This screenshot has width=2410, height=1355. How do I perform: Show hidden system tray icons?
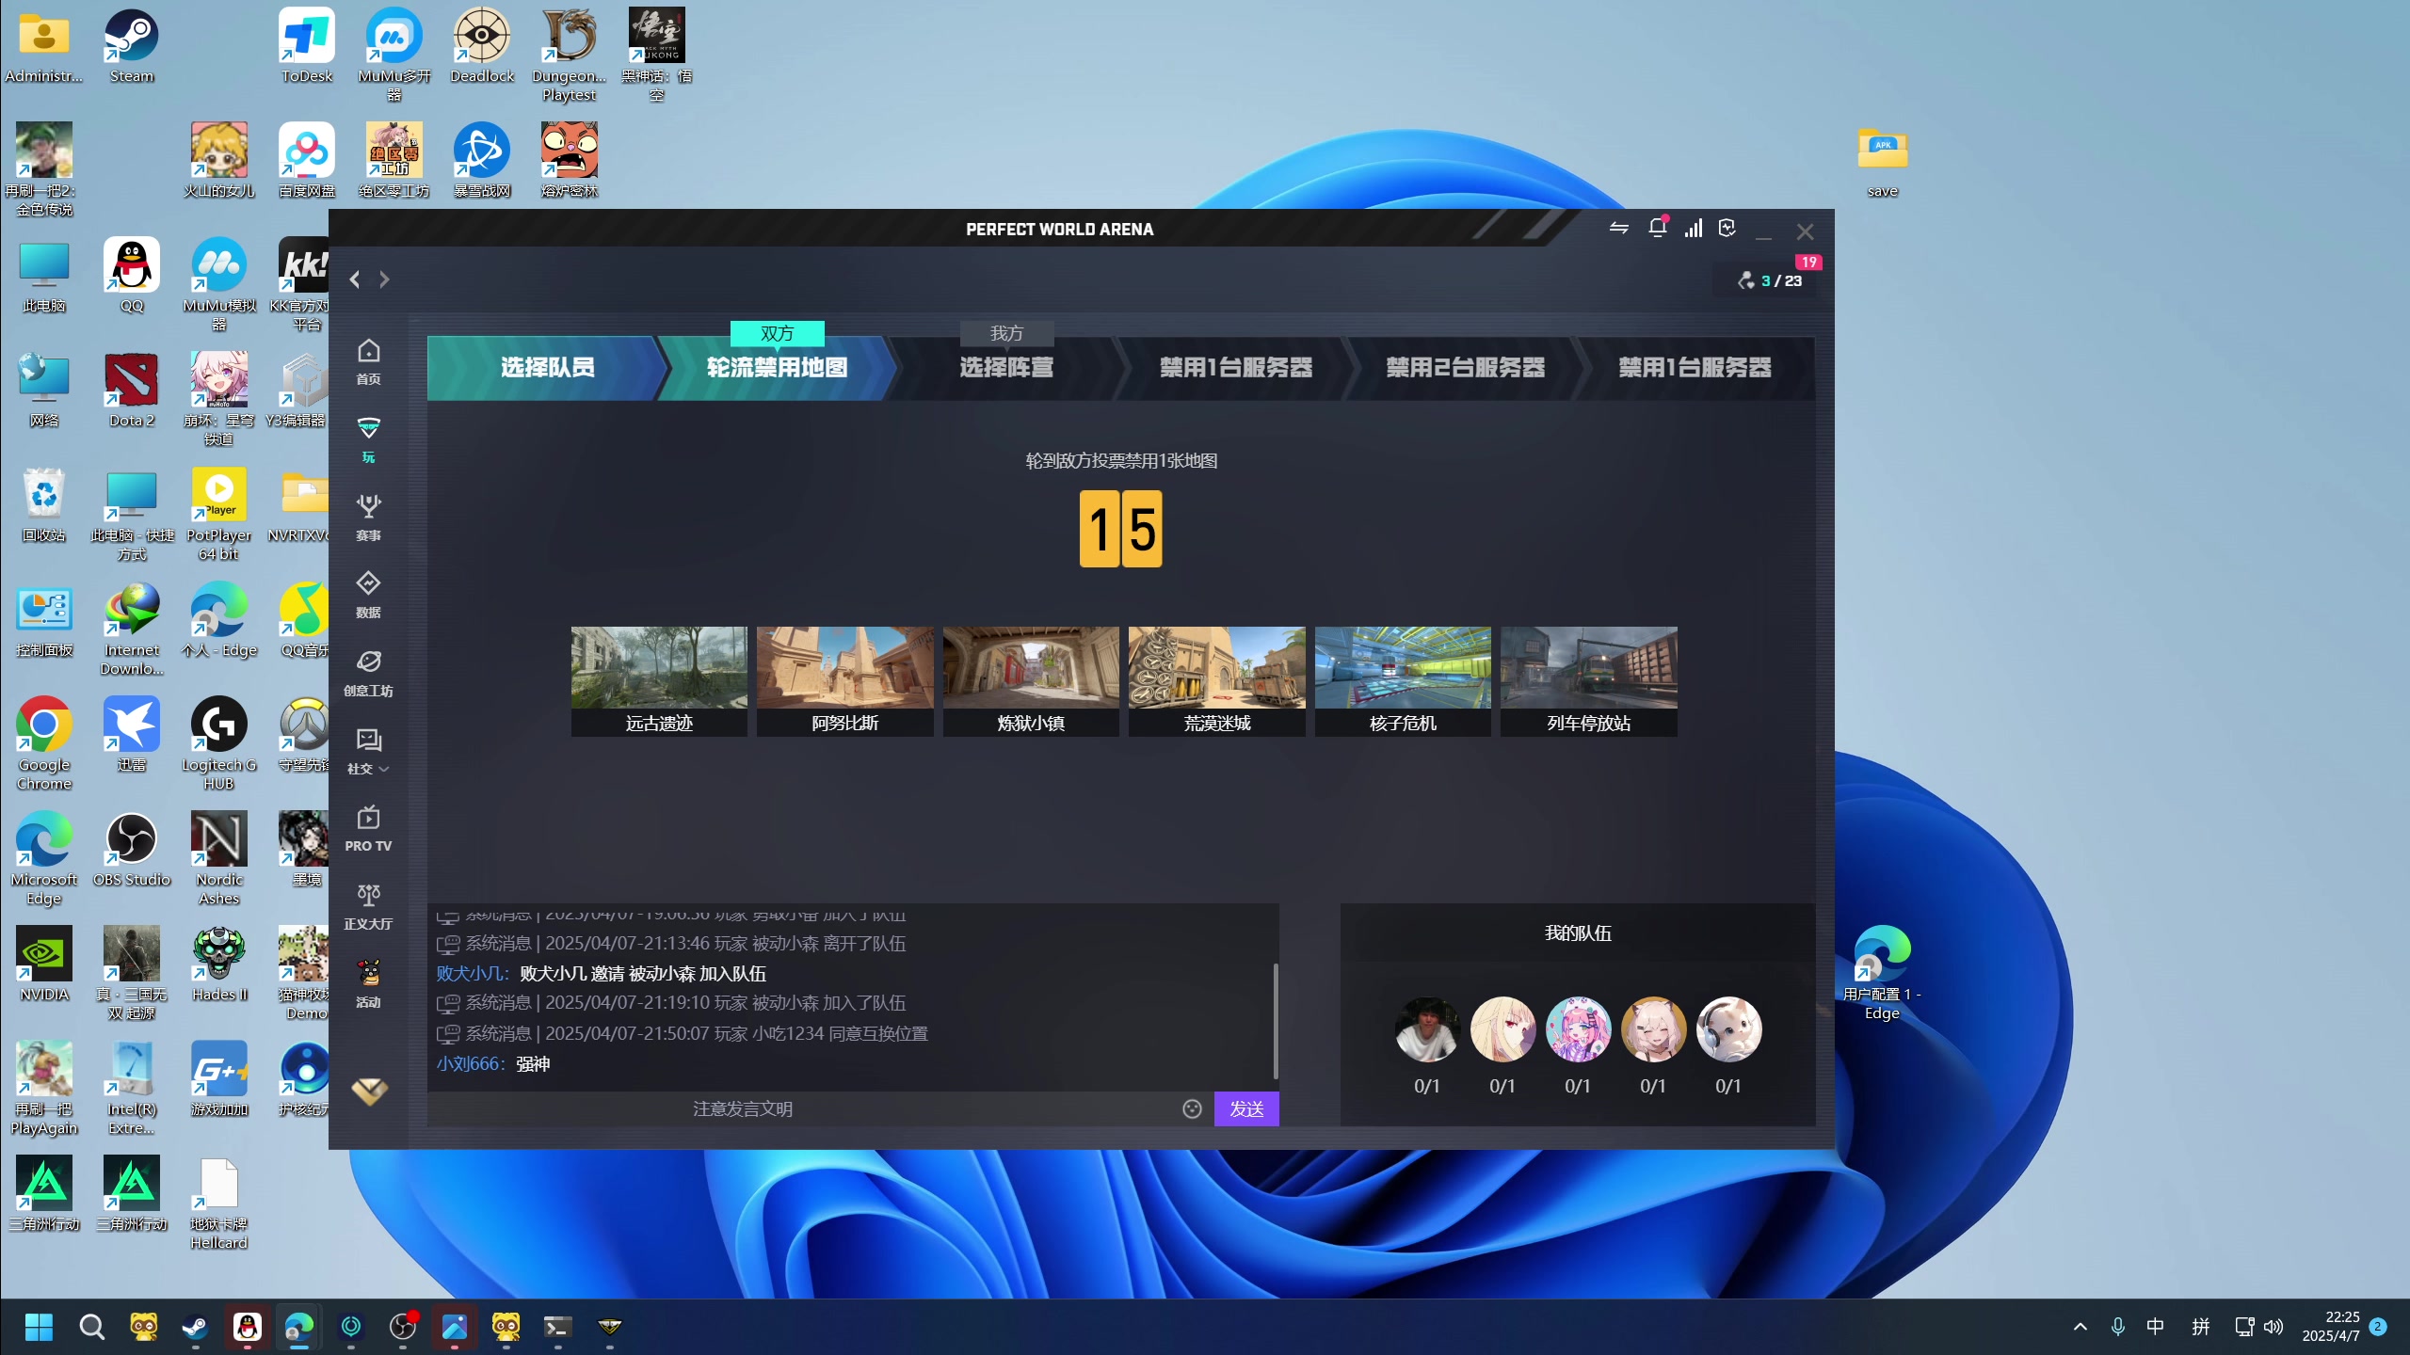pos(2081,1327)
